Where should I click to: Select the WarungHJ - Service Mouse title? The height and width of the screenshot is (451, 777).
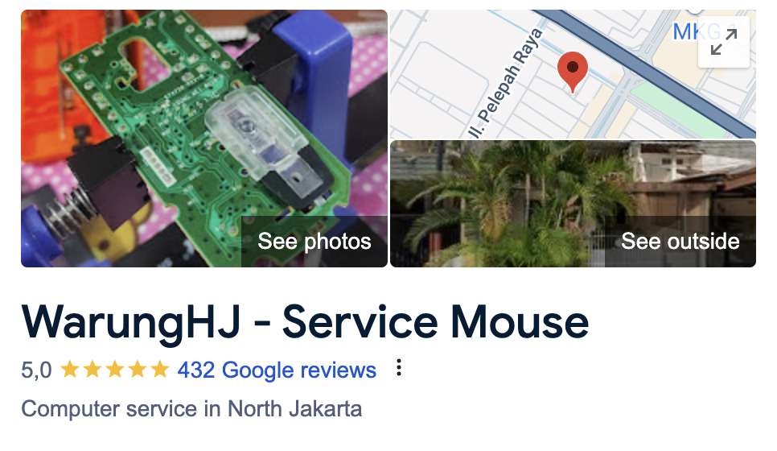point(306,322)
